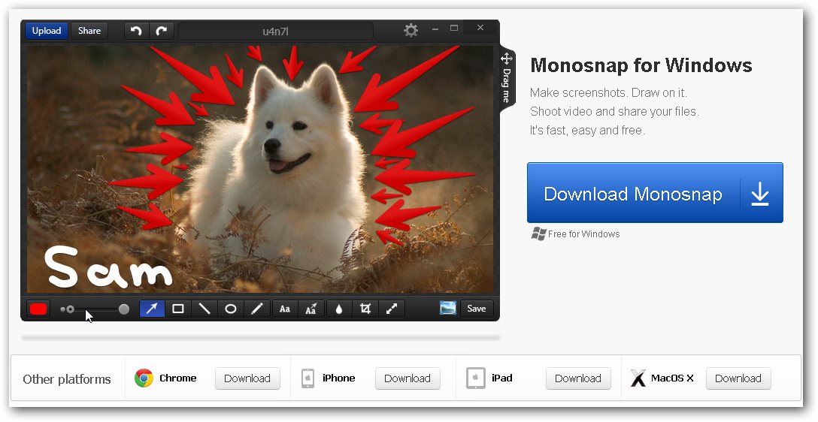Click the Windows flag logo
Screen dimensions: 818x422
[538, 234]
